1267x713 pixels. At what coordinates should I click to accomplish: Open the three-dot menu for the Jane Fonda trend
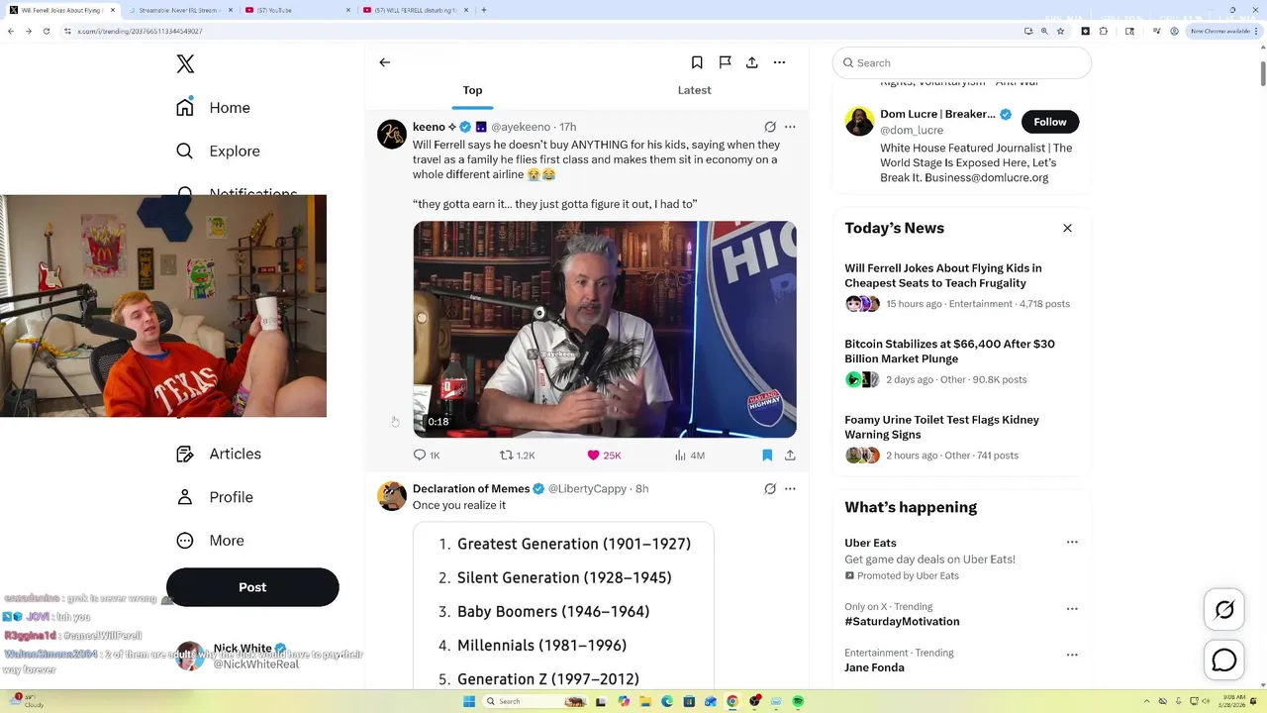(1072, 655)
